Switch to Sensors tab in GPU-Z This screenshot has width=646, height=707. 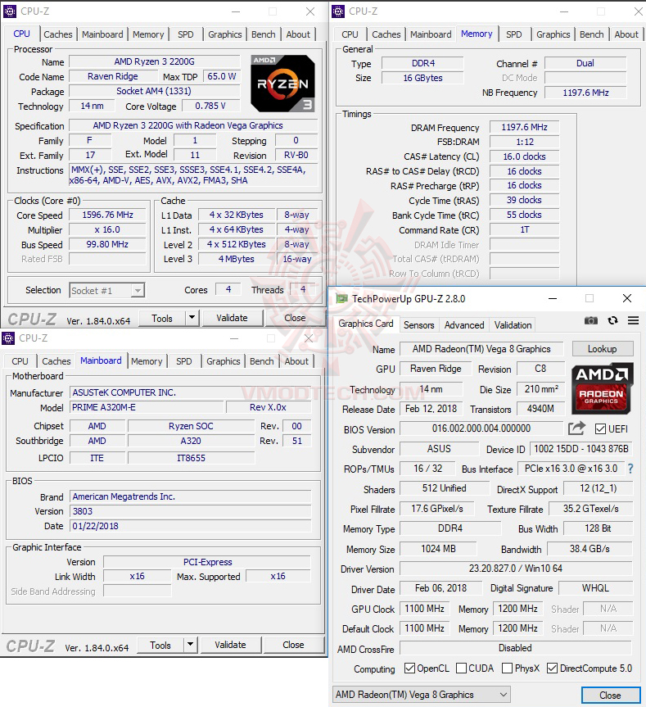(419, 325)
